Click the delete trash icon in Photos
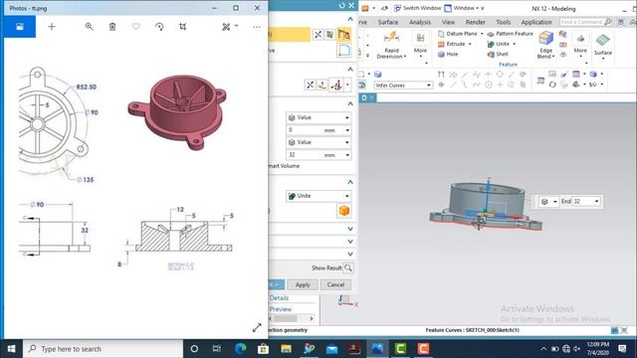This screenshot has width=637, height=358. 112,27
